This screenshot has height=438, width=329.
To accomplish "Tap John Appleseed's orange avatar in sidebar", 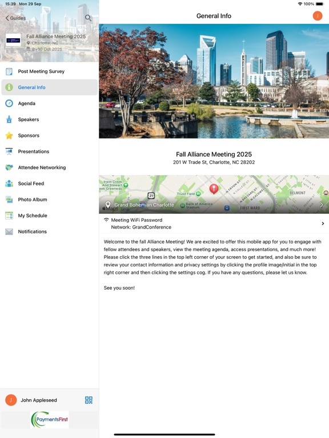I will [11, 400].
